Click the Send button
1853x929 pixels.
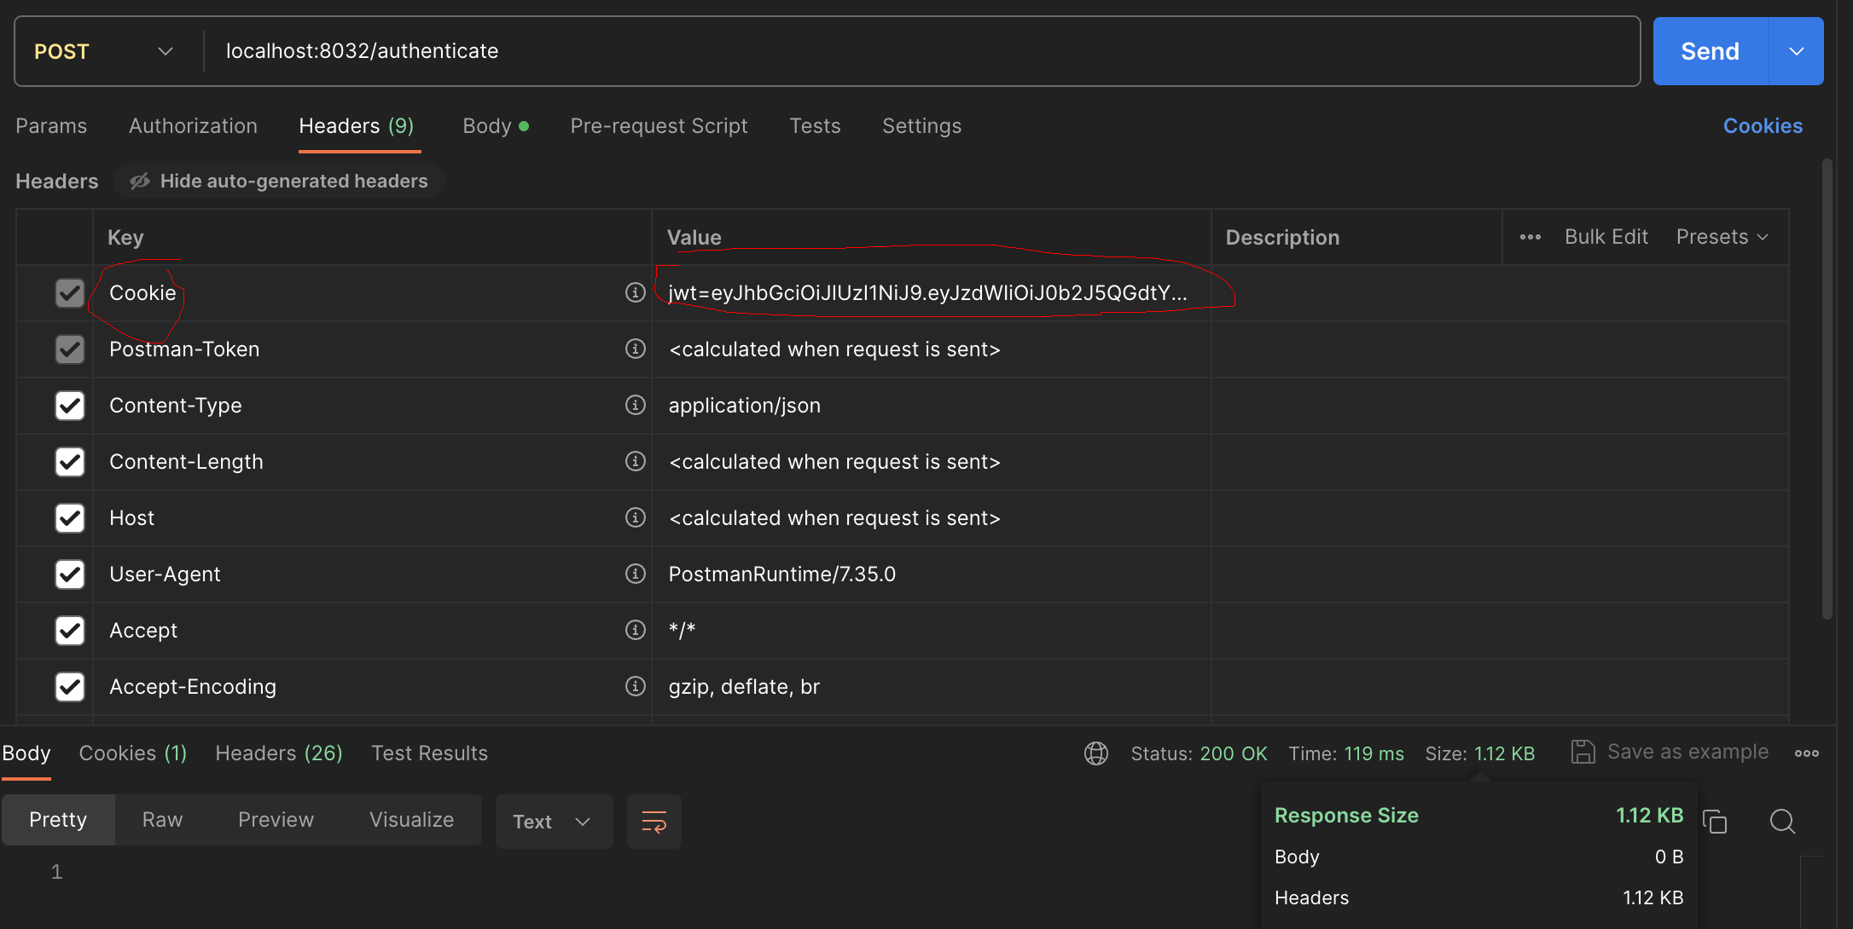click(x=1711, y=51)
